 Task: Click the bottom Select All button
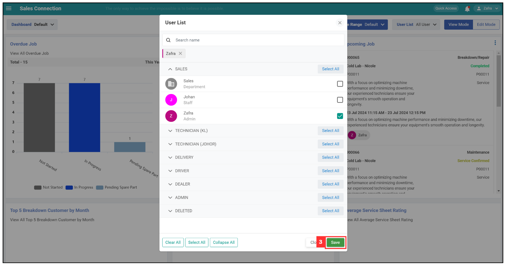click(x=197, y=243)
